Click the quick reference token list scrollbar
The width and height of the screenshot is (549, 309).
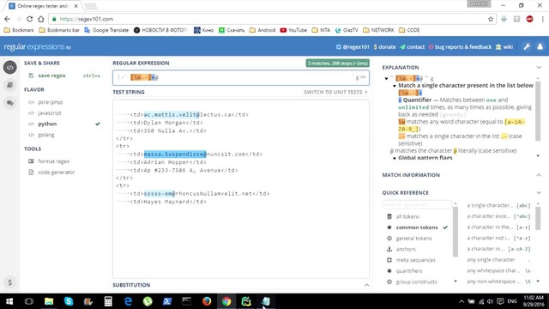point(538,218)
